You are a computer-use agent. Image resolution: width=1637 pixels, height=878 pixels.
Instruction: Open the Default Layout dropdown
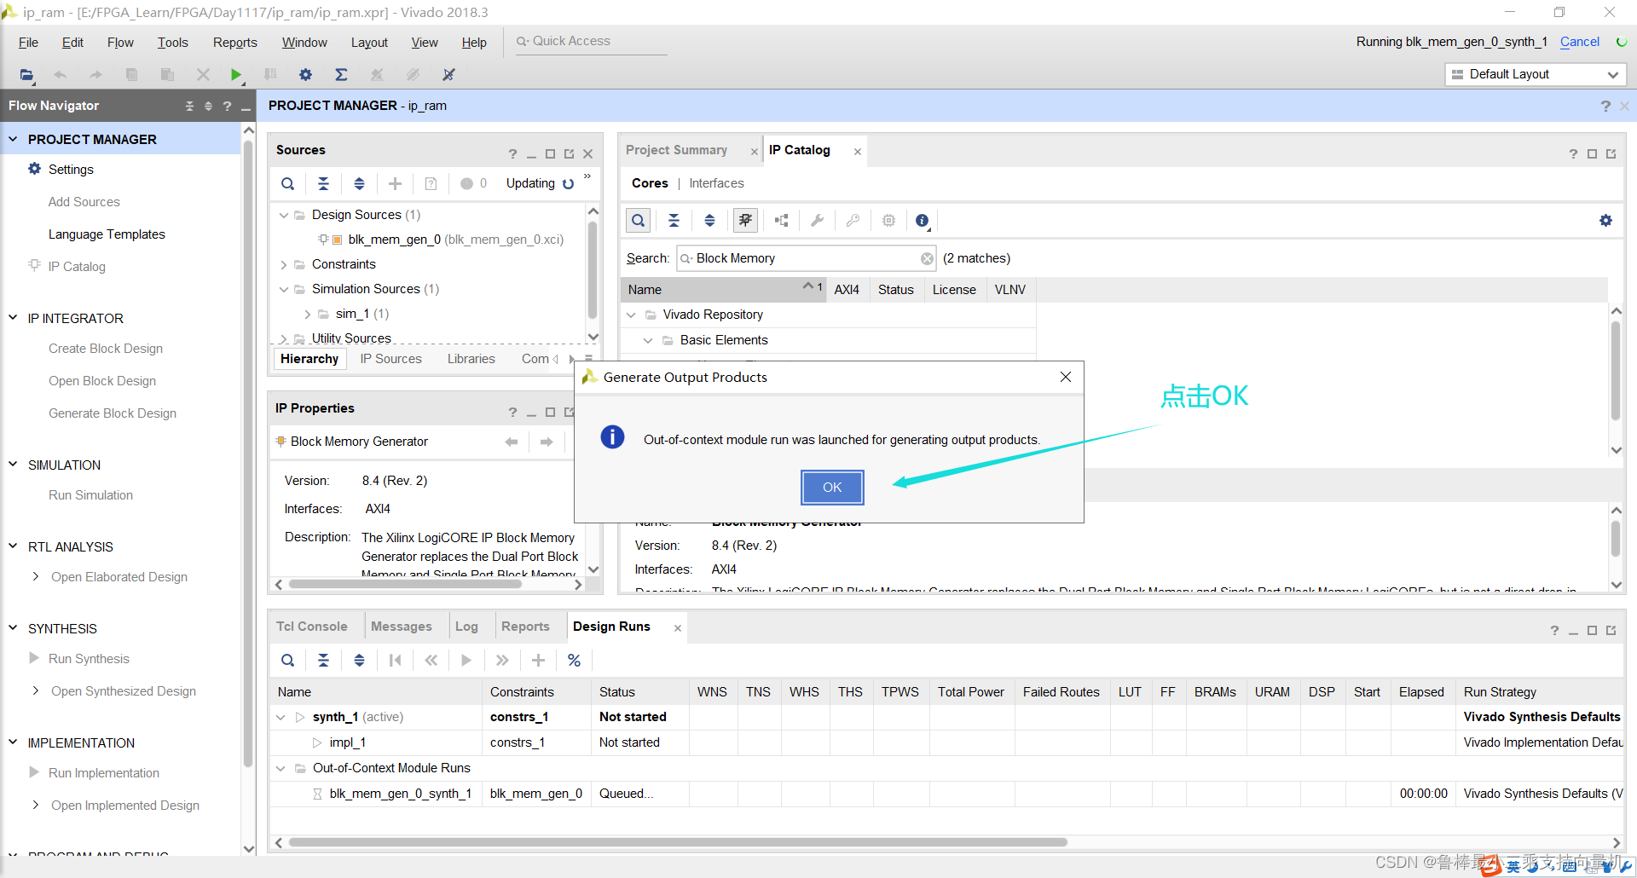click(x=1536, y=74)
